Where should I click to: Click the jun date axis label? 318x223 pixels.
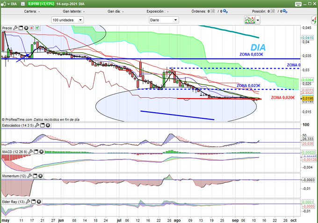(61, 220)
